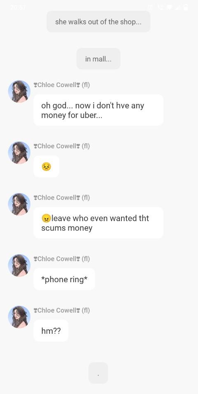Select the 'in mall...' narration bubble

(x=98, y=59)
